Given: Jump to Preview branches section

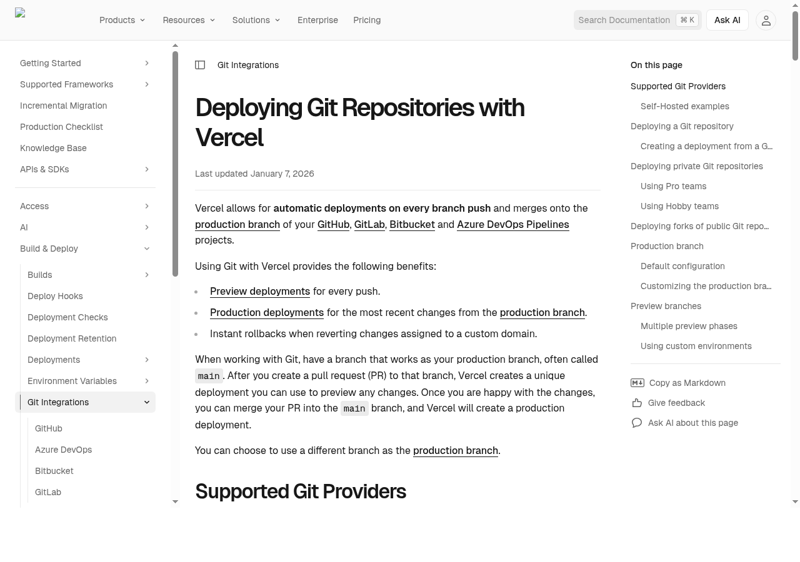Looking at the screenshot, I should [666, 306].
